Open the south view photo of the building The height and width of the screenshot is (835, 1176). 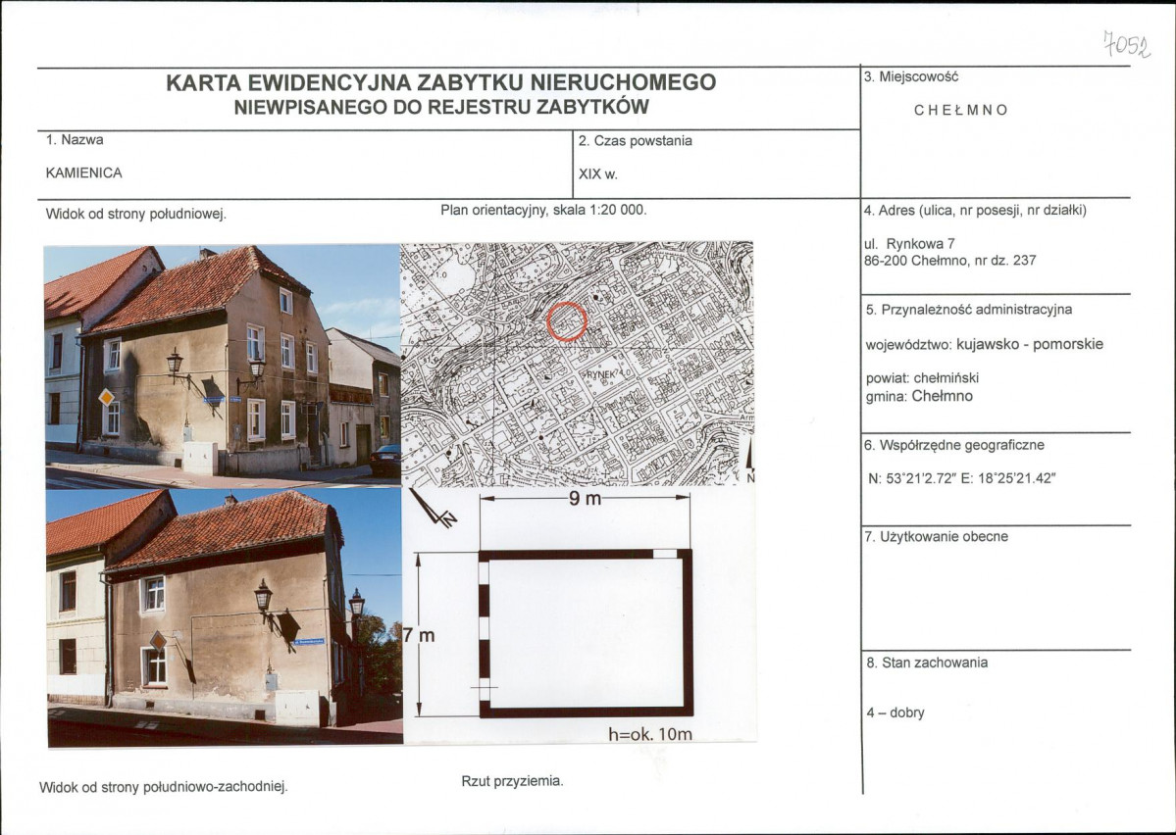tap(222, 366)
